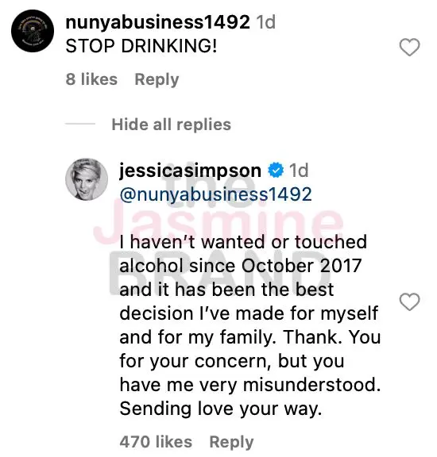View the 8 likes list
437x457 pixels.
[91, 79]
